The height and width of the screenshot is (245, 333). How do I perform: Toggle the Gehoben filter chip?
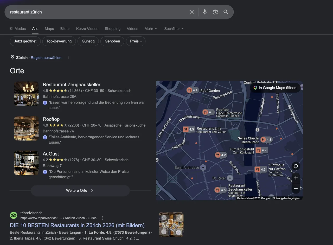click(112, 41)
